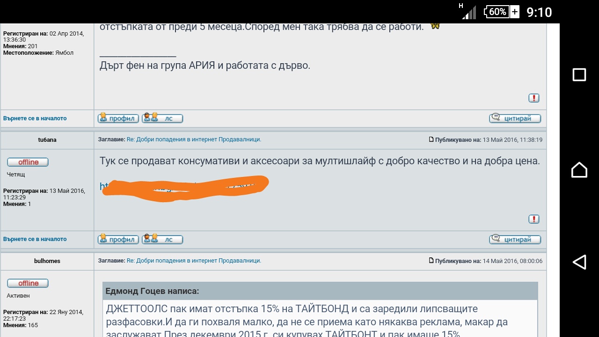Click 'профил' button under the Ямбол user's post
Image resolution: width=599 pixels, height=337 pixels.
[118, 118]
